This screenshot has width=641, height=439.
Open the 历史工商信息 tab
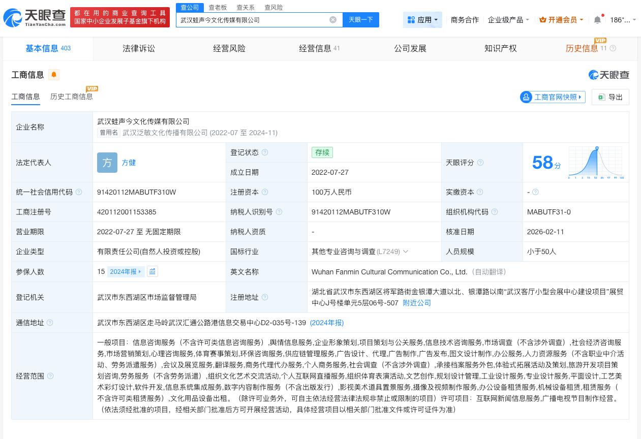[71, 97]
